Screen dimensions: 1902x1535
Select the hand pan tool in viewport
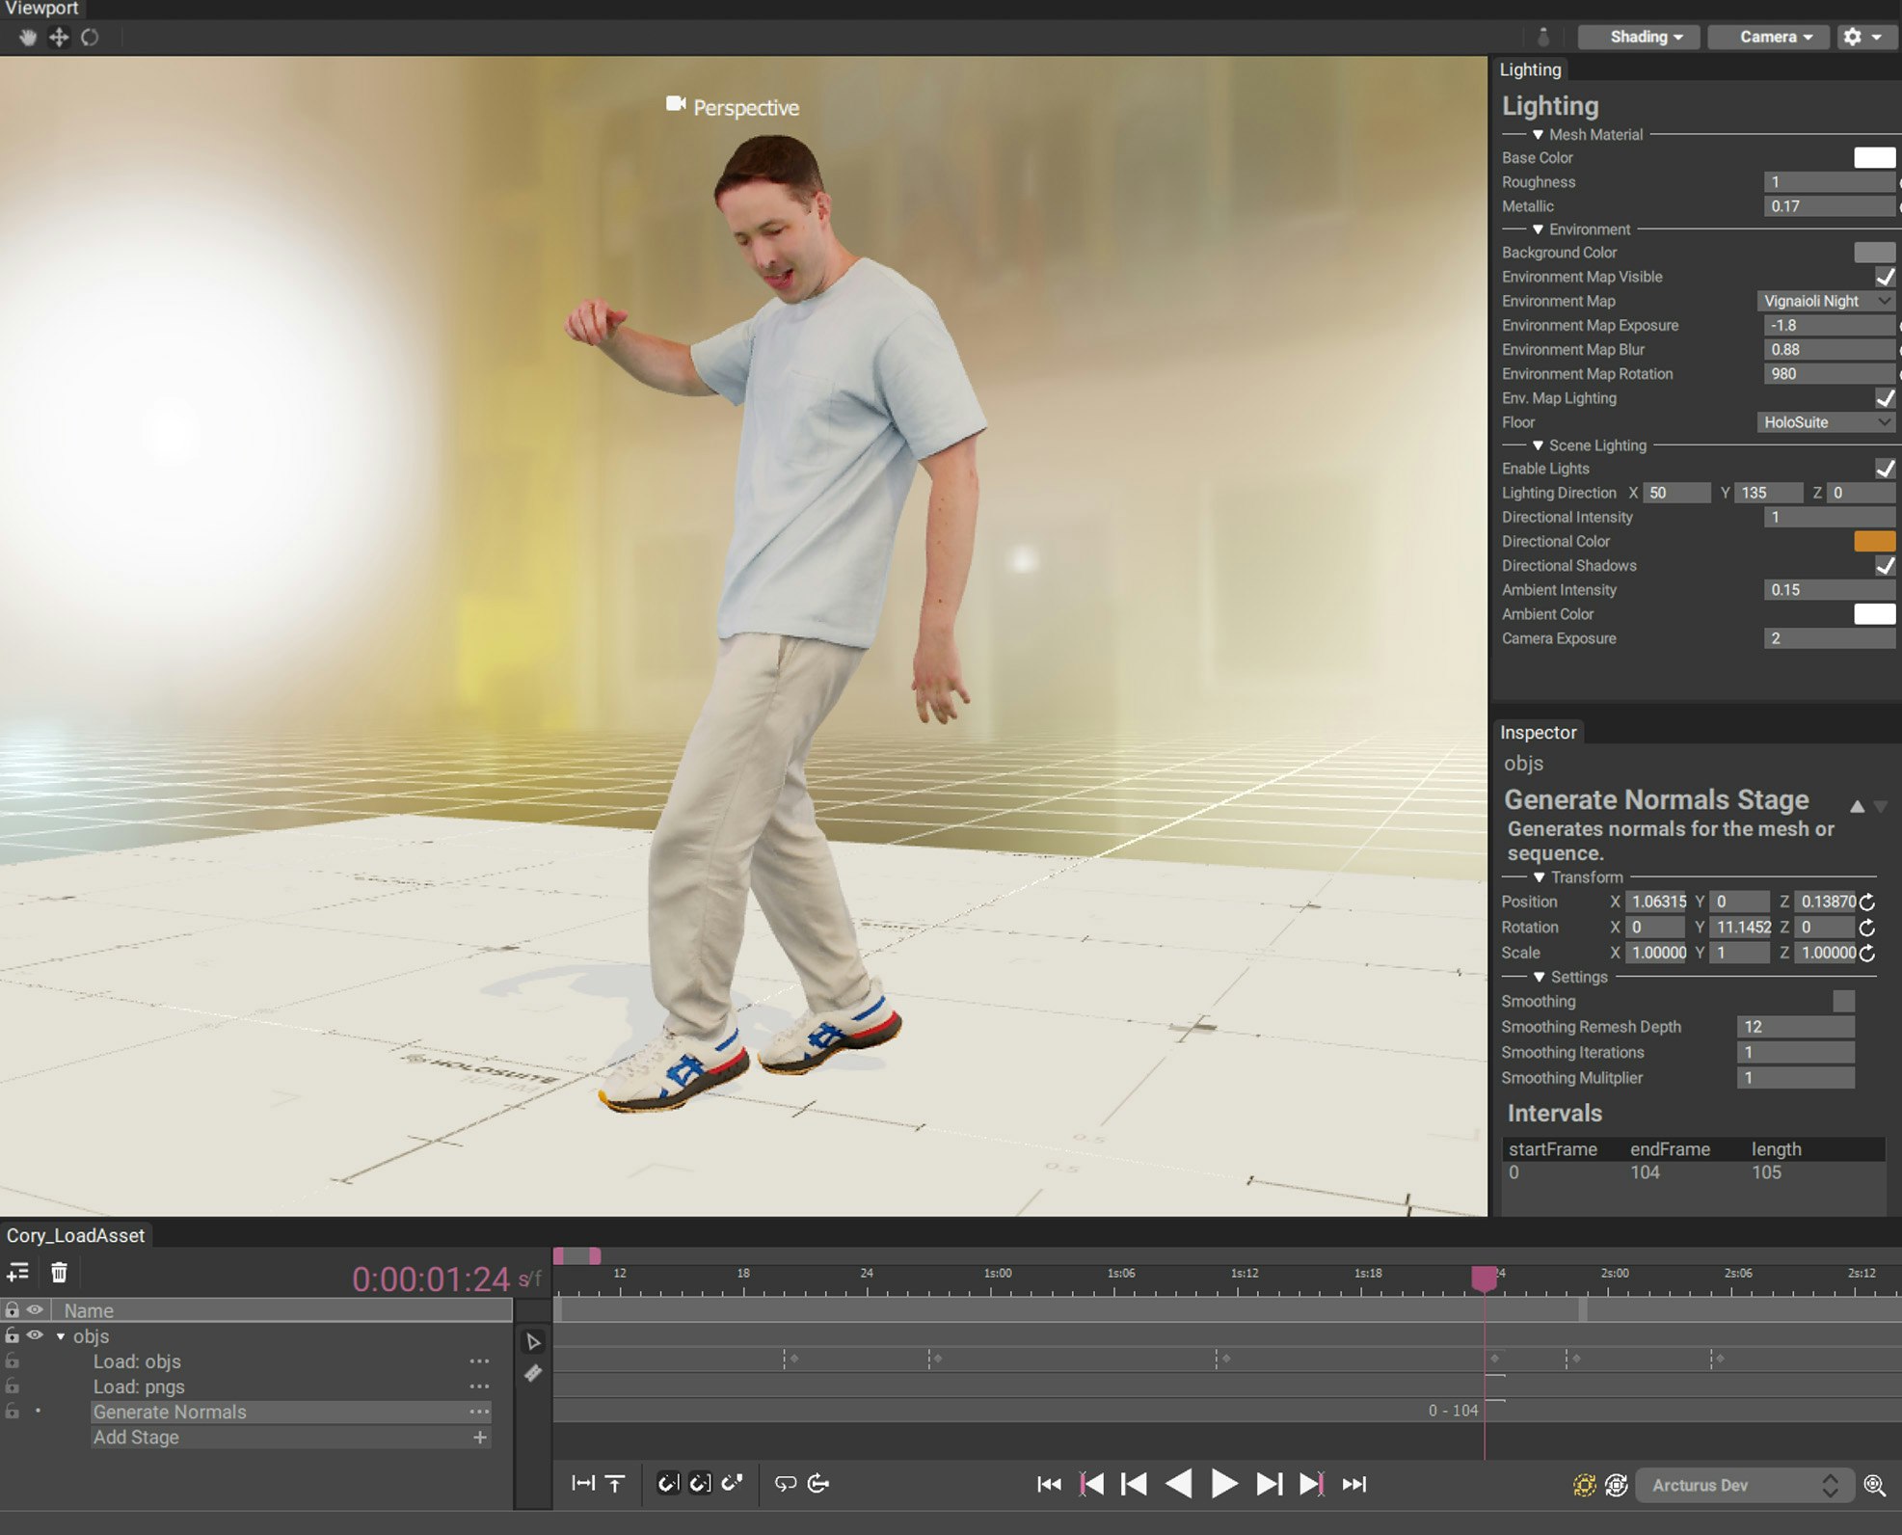tap(28, 38)
